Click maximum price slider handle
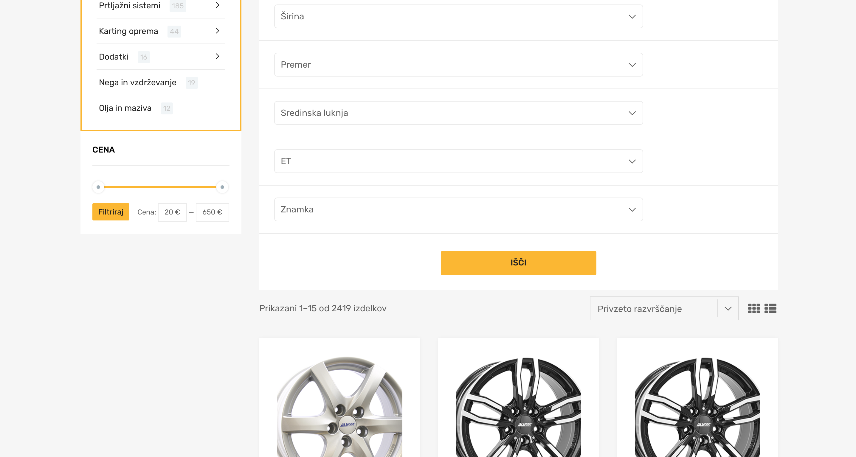856x457 pixels. pyautogui.click(x=222, y=187)
